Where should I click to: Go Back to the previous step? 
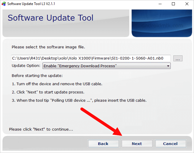pyautogui.click(x=103, y=144)
